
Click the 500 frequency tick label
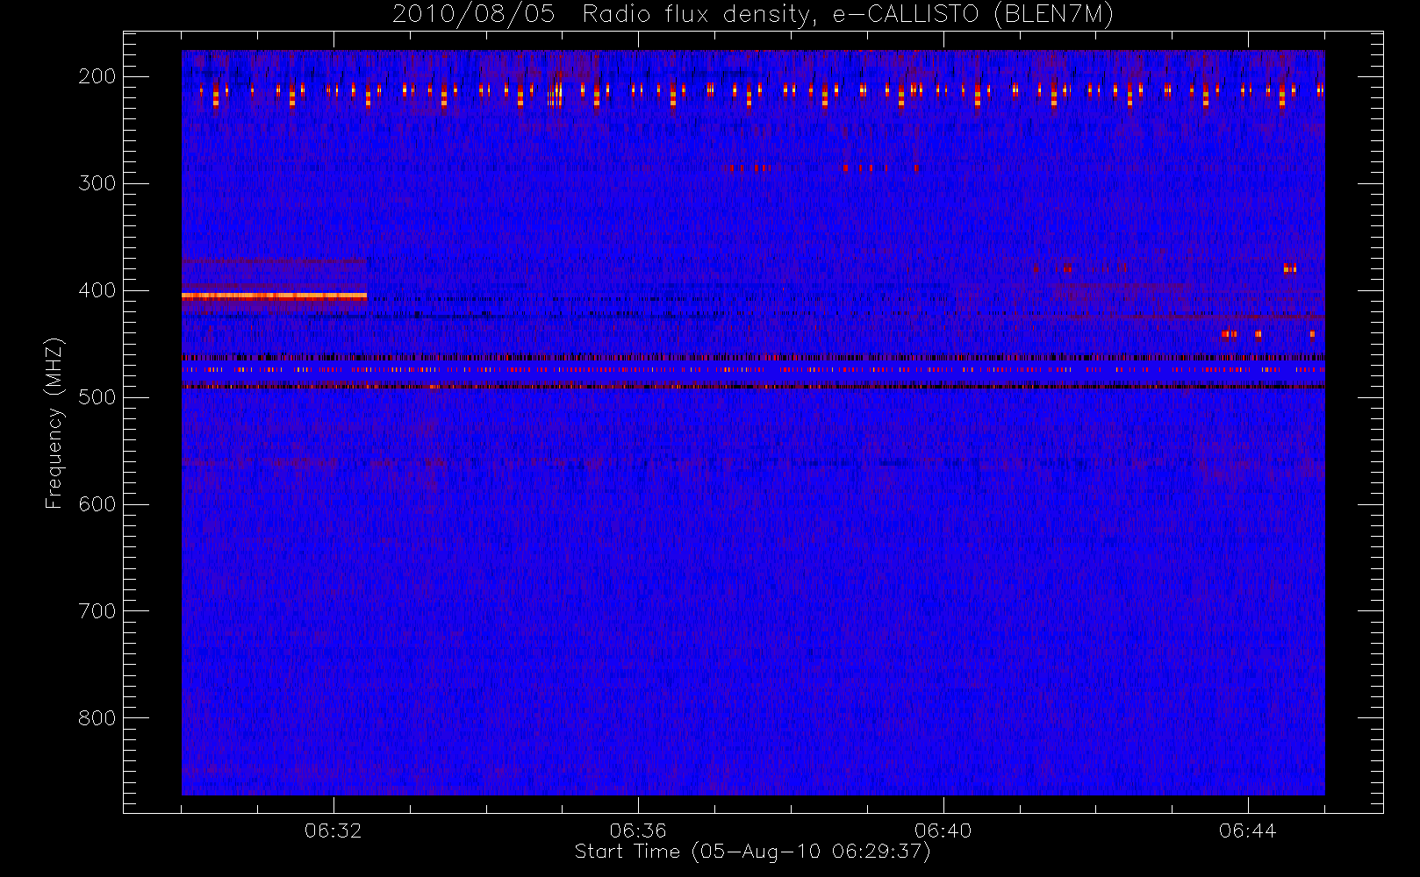[x=97, y=397]
